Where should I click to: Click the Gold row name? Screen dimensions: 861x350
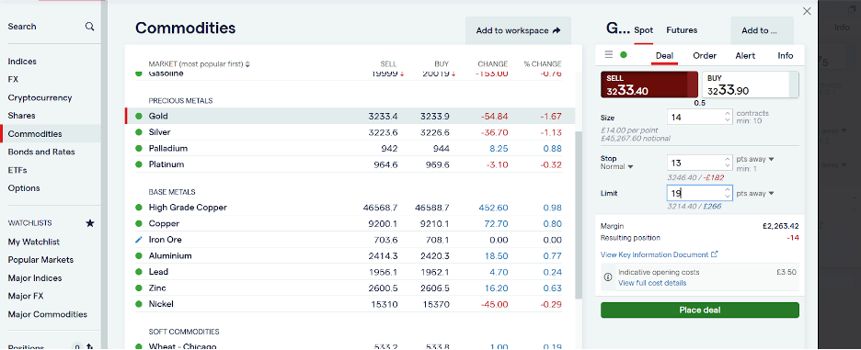point(158,117)
